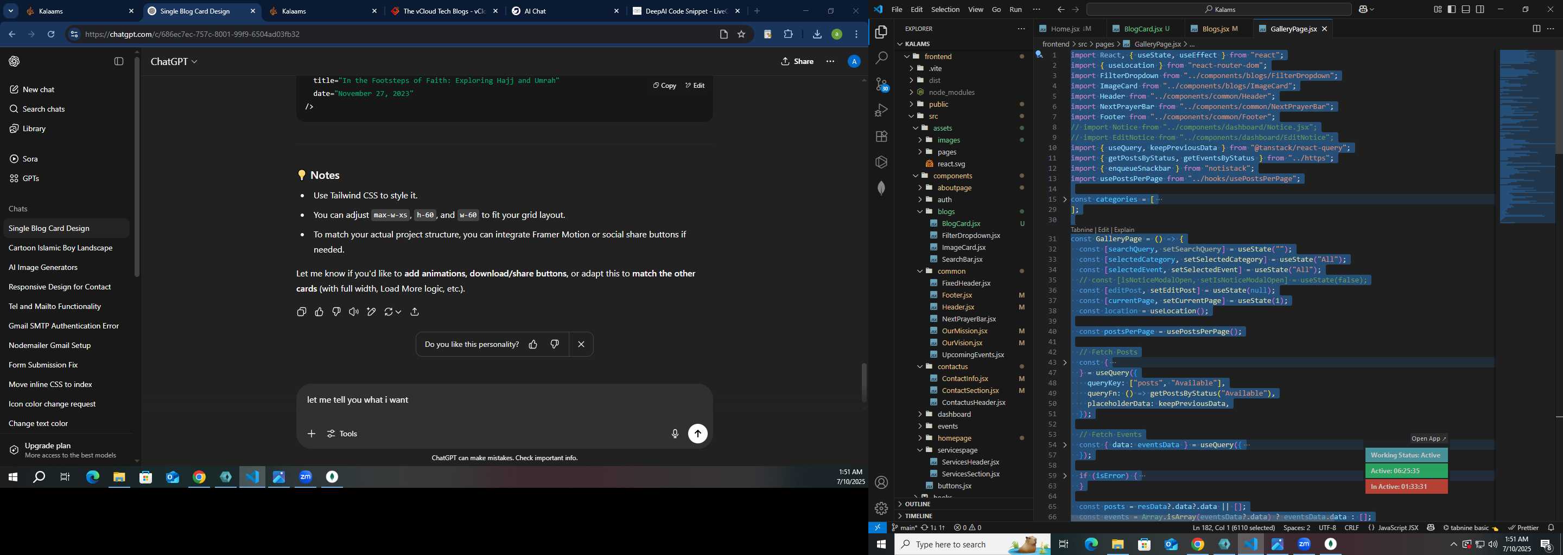The height and width of the screenshot is (555, 1563).
Task: Click Copy on the code block
Action: point(664,86)
